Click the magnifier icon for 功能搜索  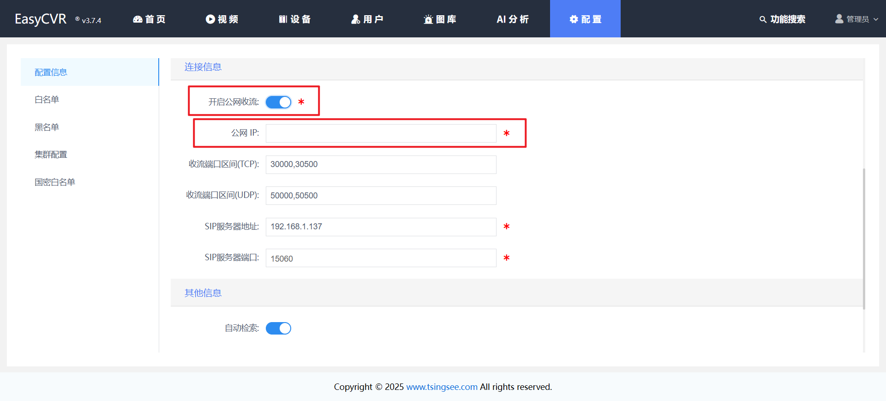point(763,19)
